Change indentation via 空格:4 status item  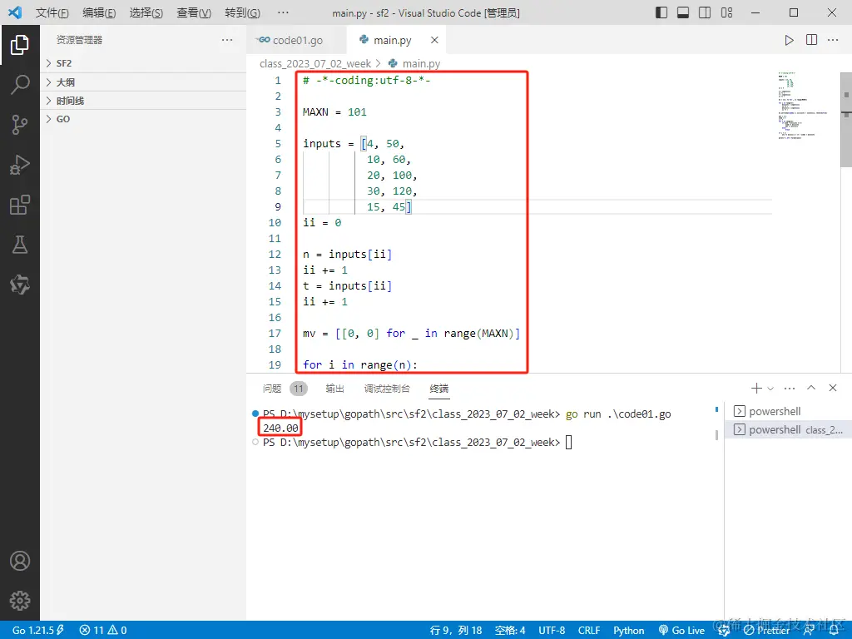[x=510, y=630]
